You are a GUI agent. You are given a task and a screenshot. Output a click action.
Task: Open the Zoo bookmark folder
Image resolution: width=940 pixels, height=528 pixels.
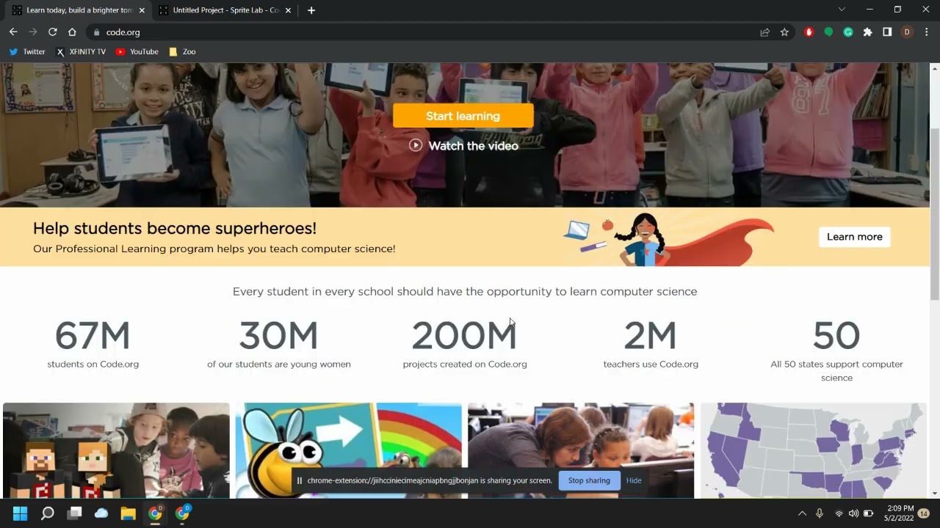coord(182,52)
